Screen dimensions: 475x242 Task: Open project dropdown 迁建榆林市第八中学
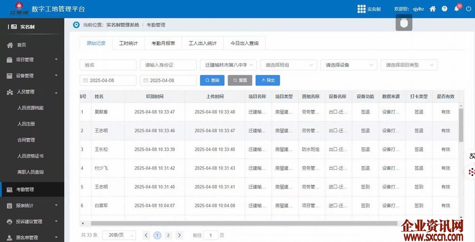click(228, 65)
